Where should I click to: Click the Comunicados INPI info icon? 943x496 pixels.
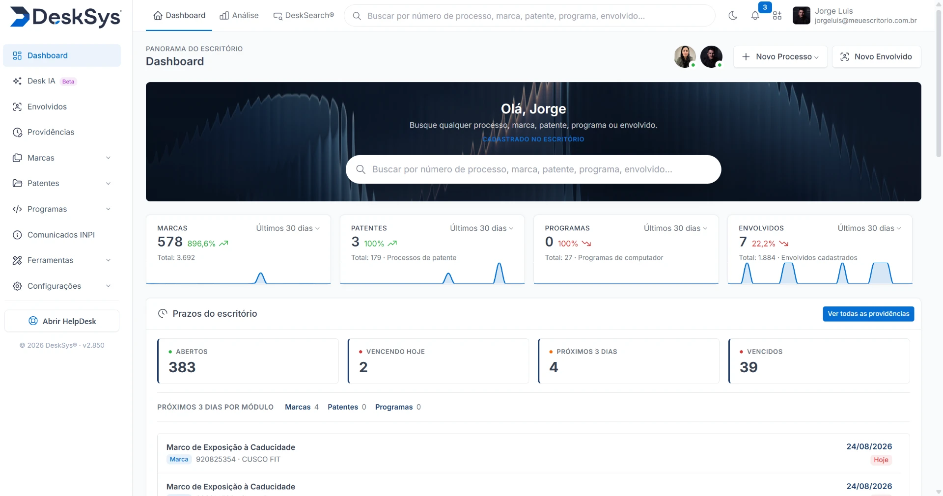pos(17,235)
